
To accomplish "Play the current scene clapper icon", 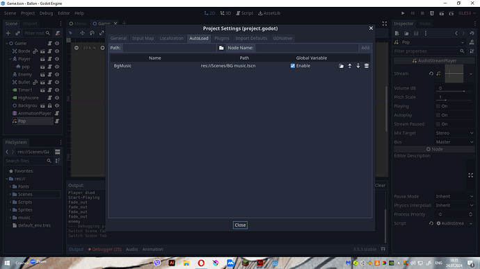I will coord(442,13).
